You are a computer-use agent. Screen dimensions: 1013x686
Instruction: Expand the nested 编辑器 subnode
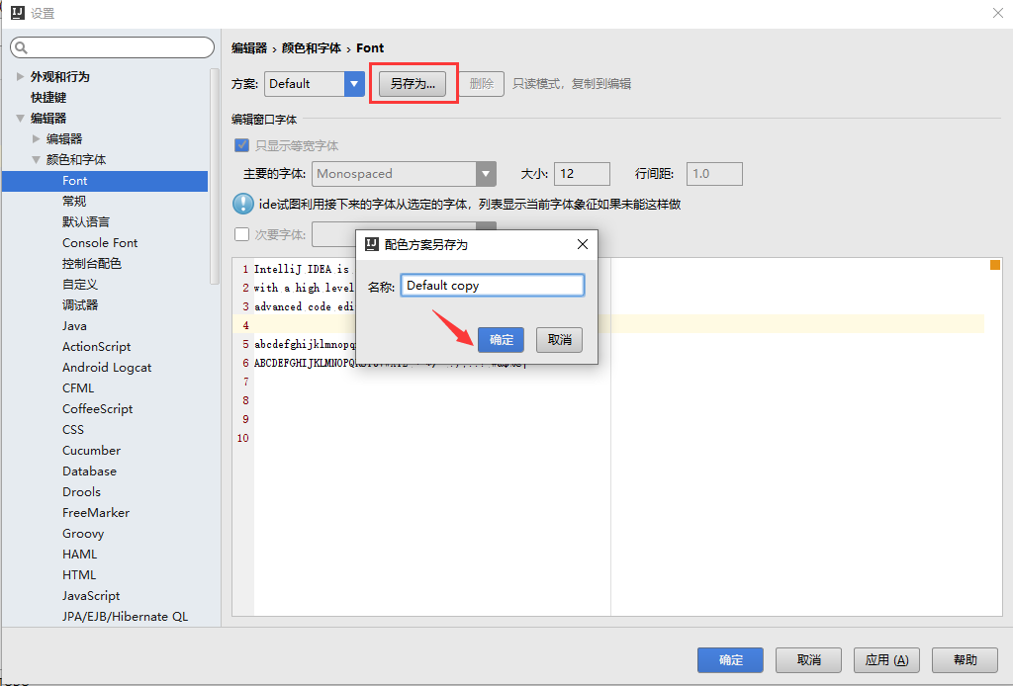(37, 138)
